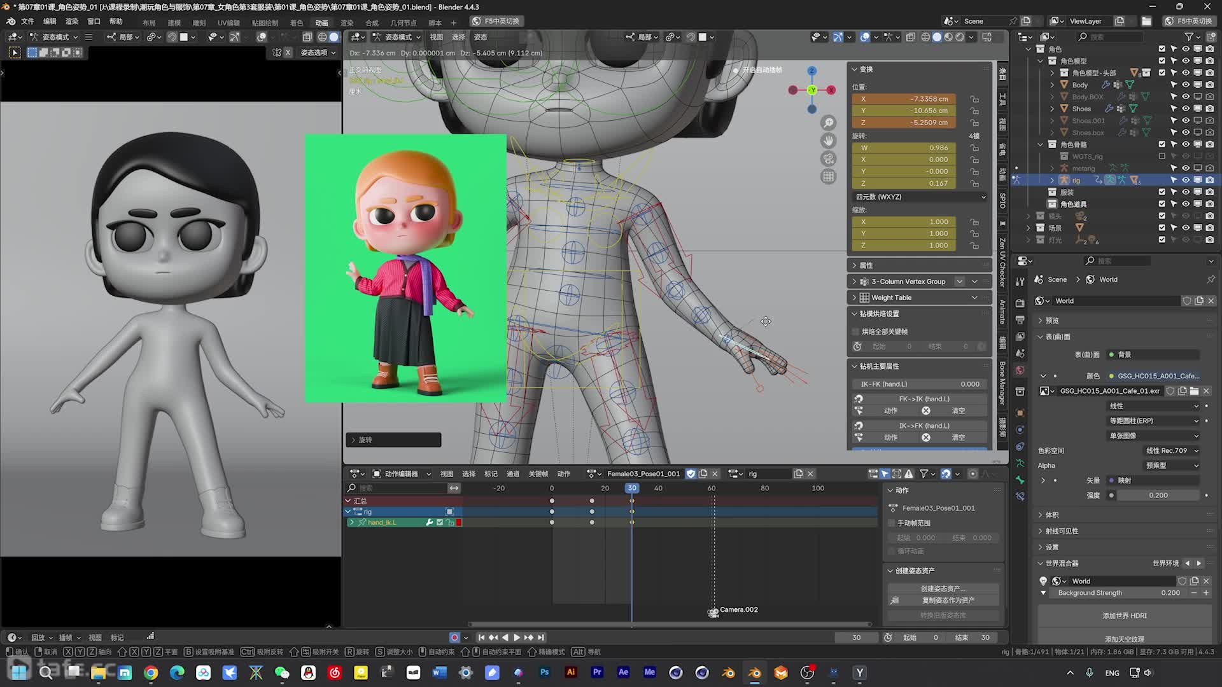Viewport: 1222px width, 687px height.
Task: Play the animation forward
Action: coord(516,637)
